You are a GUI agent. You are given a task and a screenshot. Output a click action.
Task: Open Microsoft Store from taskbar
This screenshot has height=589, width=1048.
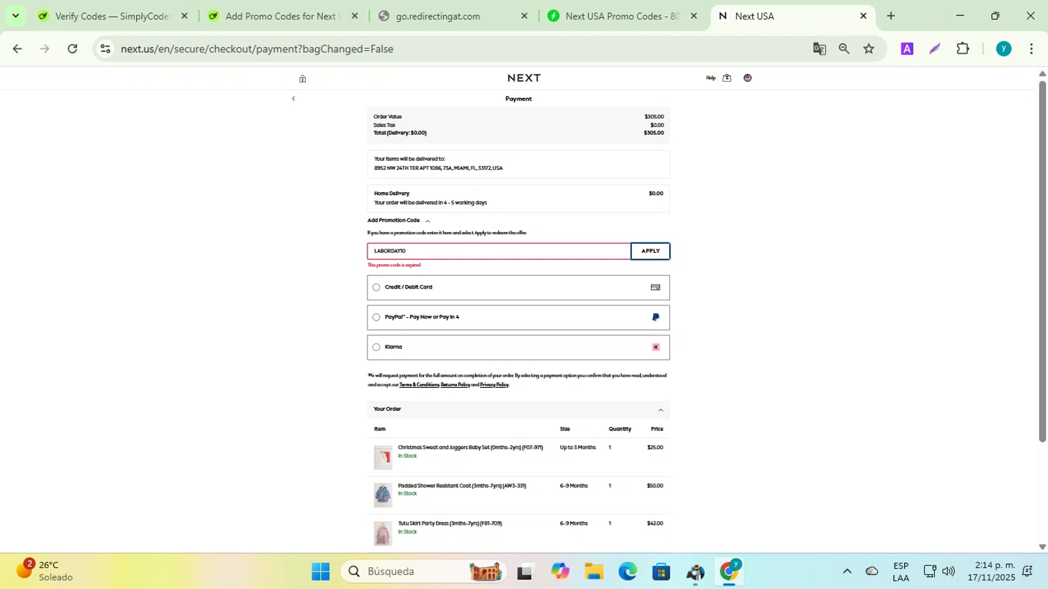661,572
